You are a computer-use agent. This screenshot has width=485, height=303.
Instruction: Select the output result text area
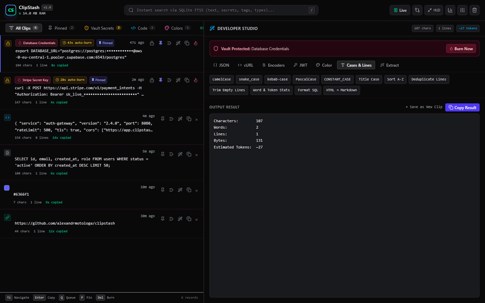point(344,206)
